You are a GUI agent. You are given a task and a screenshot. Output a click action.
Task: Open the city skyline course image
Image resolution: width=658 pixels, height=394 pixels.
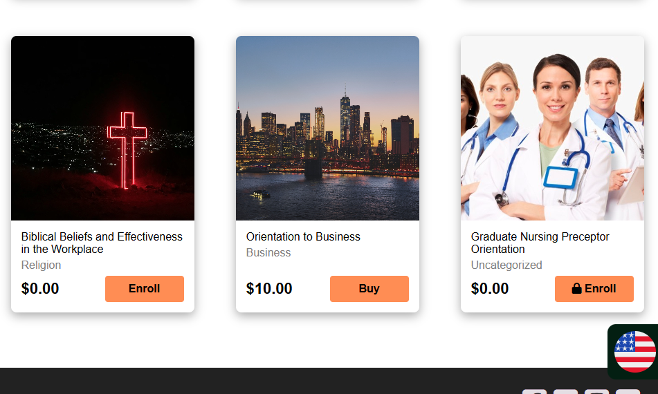[327, 129]
